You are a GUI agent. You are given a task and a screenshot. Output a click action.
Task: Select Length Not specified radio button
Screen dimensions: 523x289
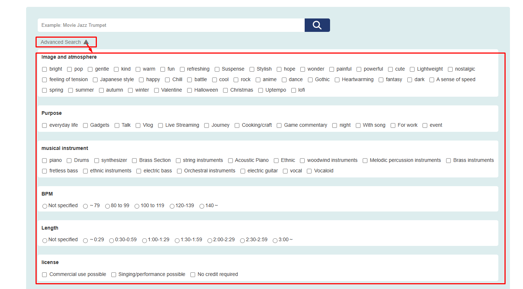click(x=45, y=240)
